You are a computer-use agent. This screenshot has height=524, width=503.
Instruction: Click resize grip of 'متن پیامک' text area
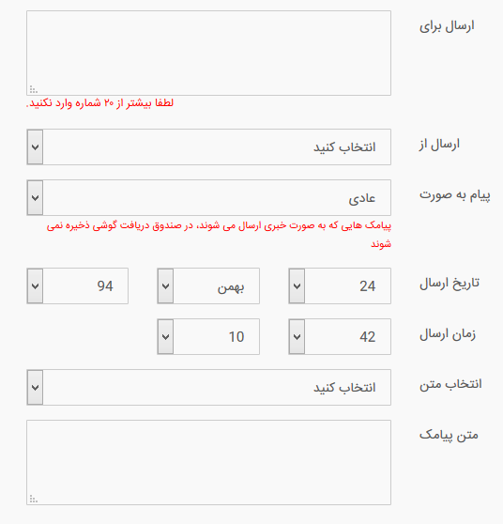click(x=33, y=499)
